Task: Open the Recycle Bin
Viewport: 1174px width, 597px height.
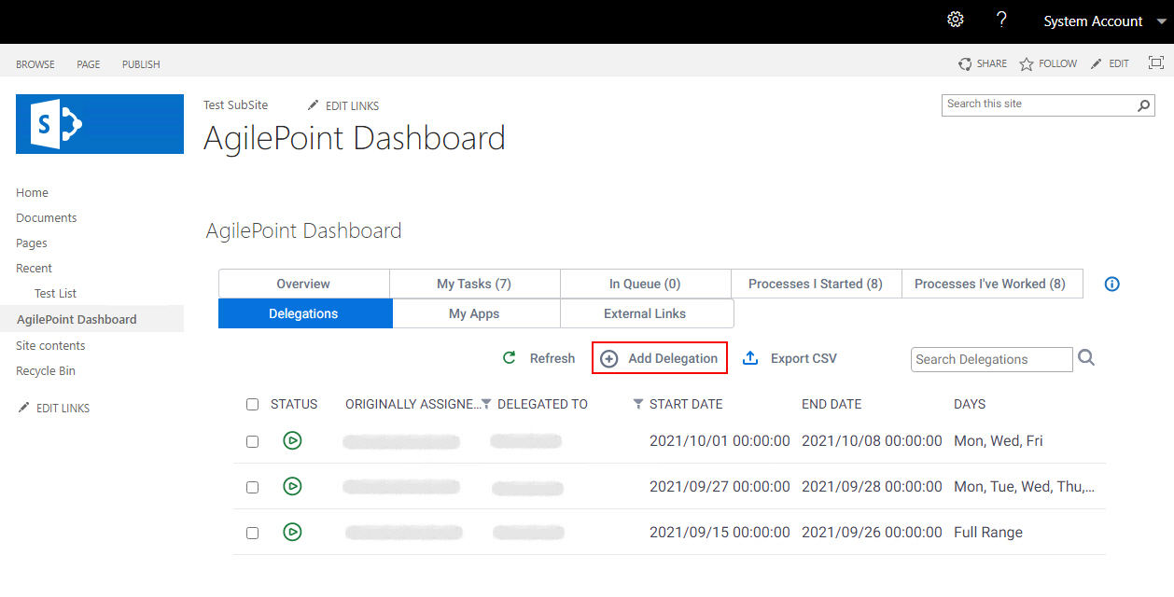Action: click(x=46, y=370)
